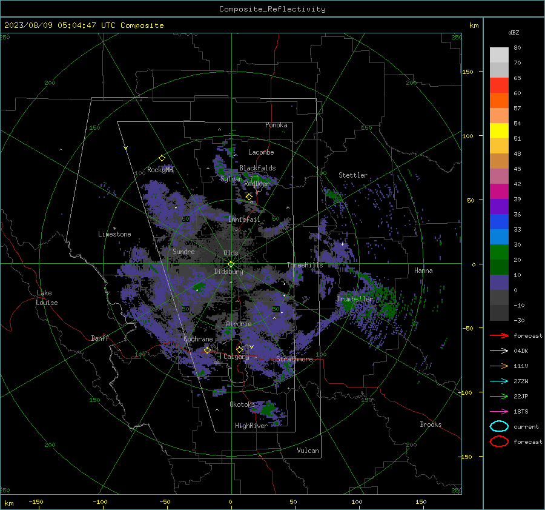Click the Airdrie label
The height and width of the screenshot is (510, 545).
tap(239, 324)
